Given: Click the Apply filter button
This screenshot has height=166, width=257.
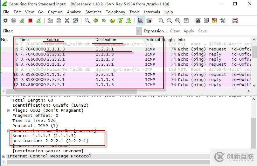Looking at the screenshot, I should click(x=189, y=31).
